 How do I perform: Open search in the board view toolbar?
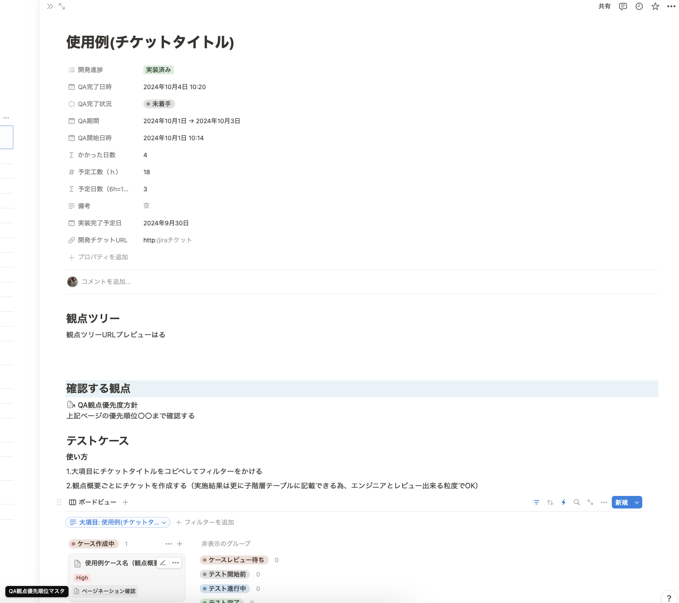[x=576, y=502]
